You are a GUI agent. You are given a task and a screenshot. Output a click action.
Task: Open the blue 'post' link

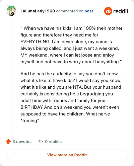point(89,11)
